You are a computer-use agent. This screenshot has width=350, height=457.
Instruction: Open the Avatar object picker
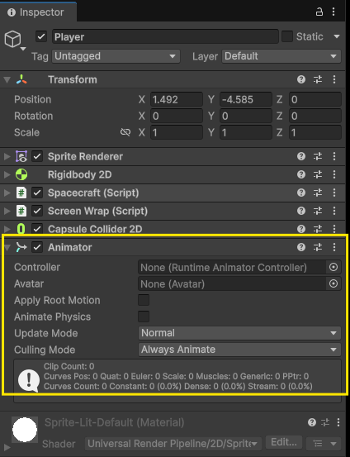[x=333, y=283]
